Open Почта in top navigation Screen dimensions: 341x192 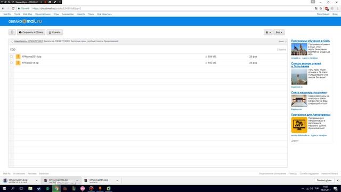[17, 14]
